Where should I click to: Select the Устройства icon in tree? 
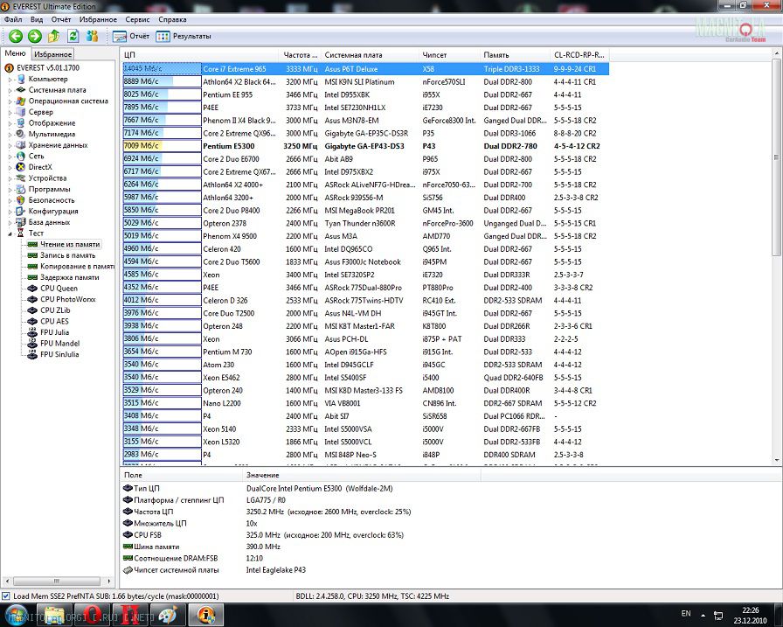20,178
